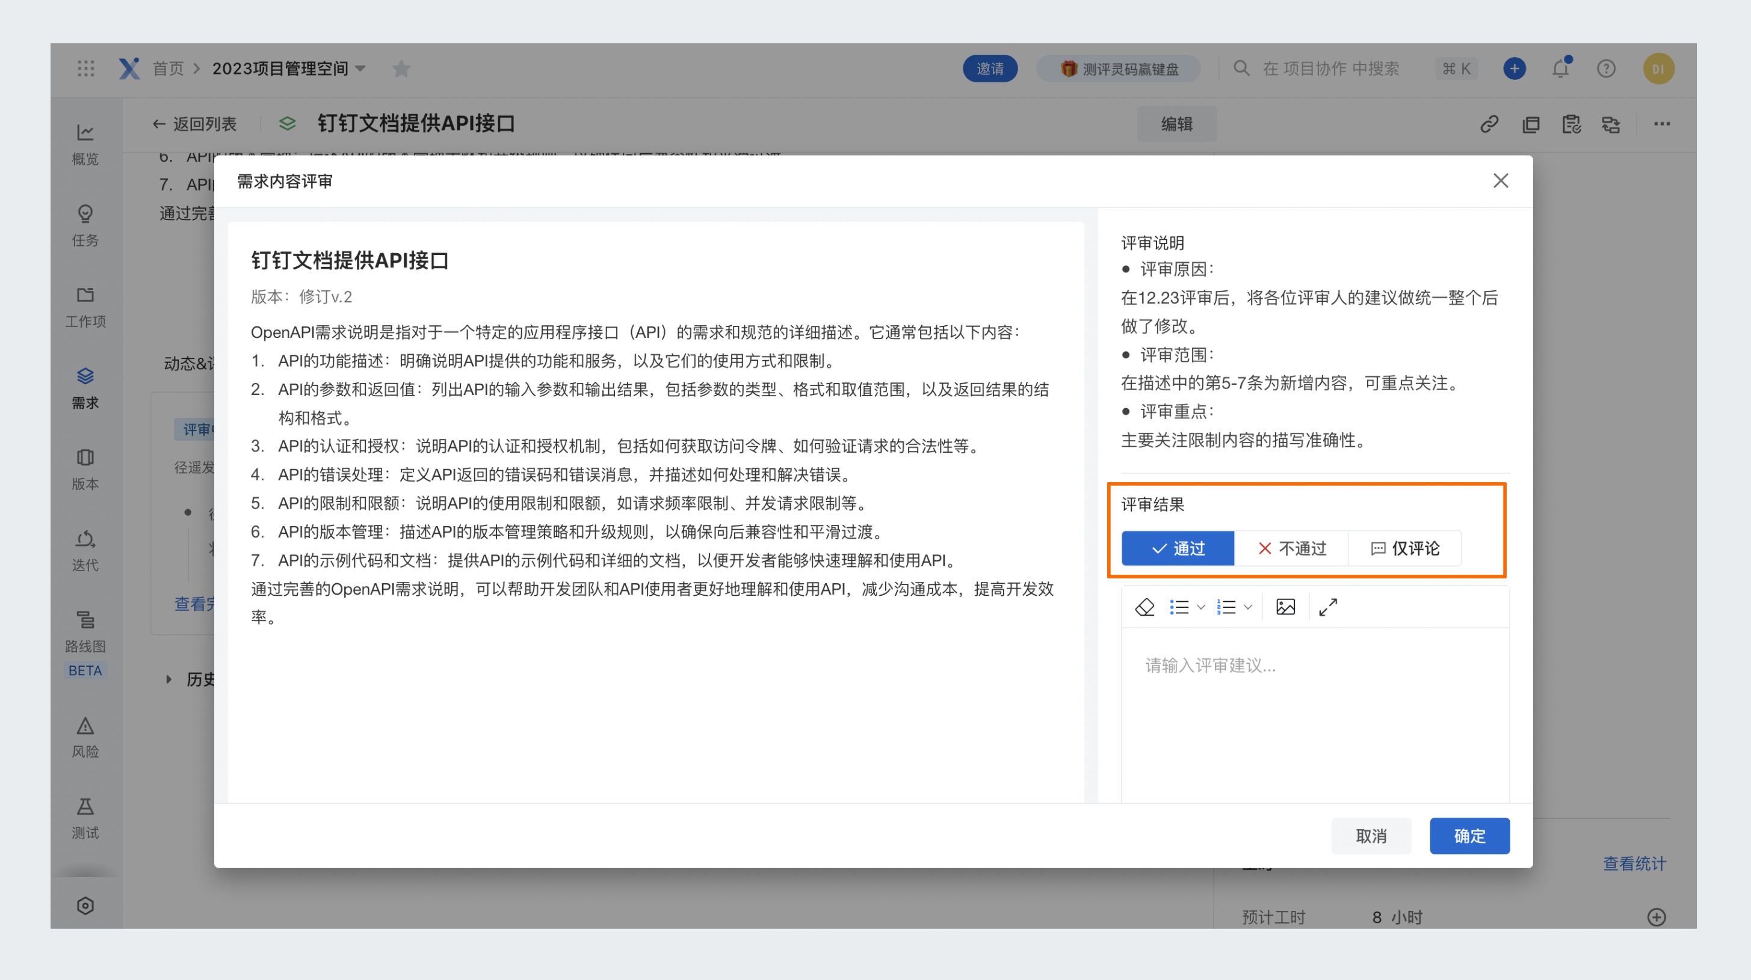Go to 测试 in the sidebar
Image resolution: width=1751 pixels, height=980 pixels.
pyautogui.click(x=85, y=818)
